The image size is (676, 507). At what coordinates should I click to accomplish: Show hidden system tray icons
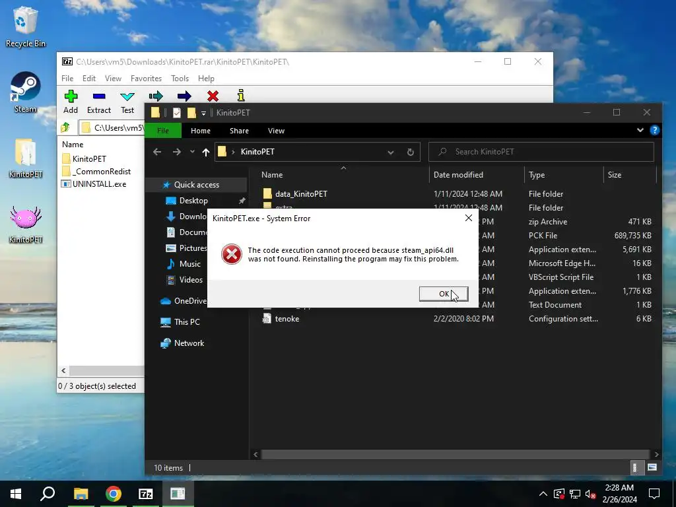[x=543, y=494]
